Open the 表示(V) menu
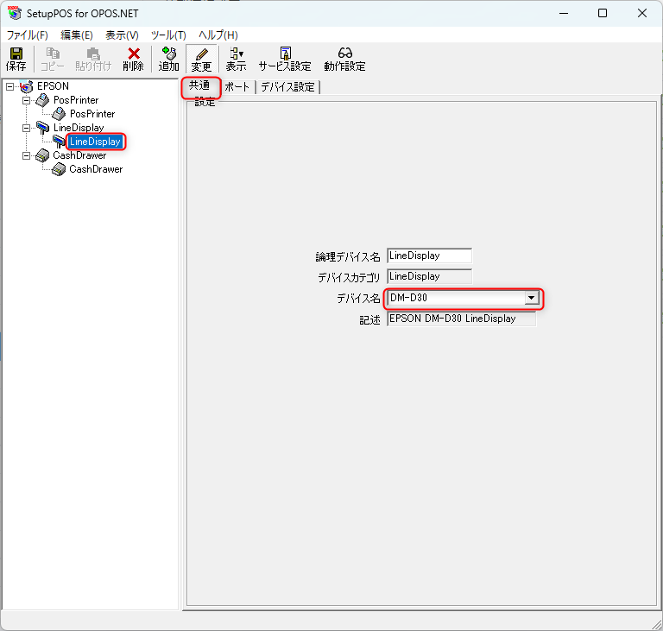The width and height of the screenshot is (663, 631). point(122,35)
